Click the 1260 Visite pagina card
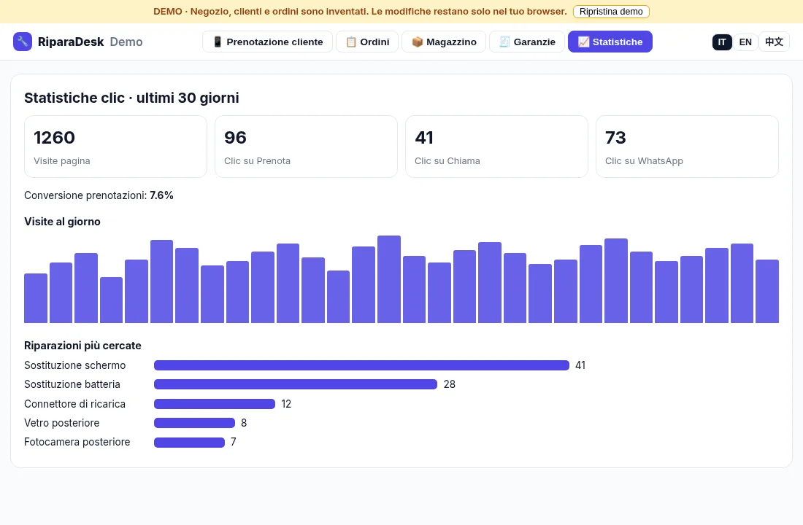This screenshot has height=525, width=803. coord(115,147)
